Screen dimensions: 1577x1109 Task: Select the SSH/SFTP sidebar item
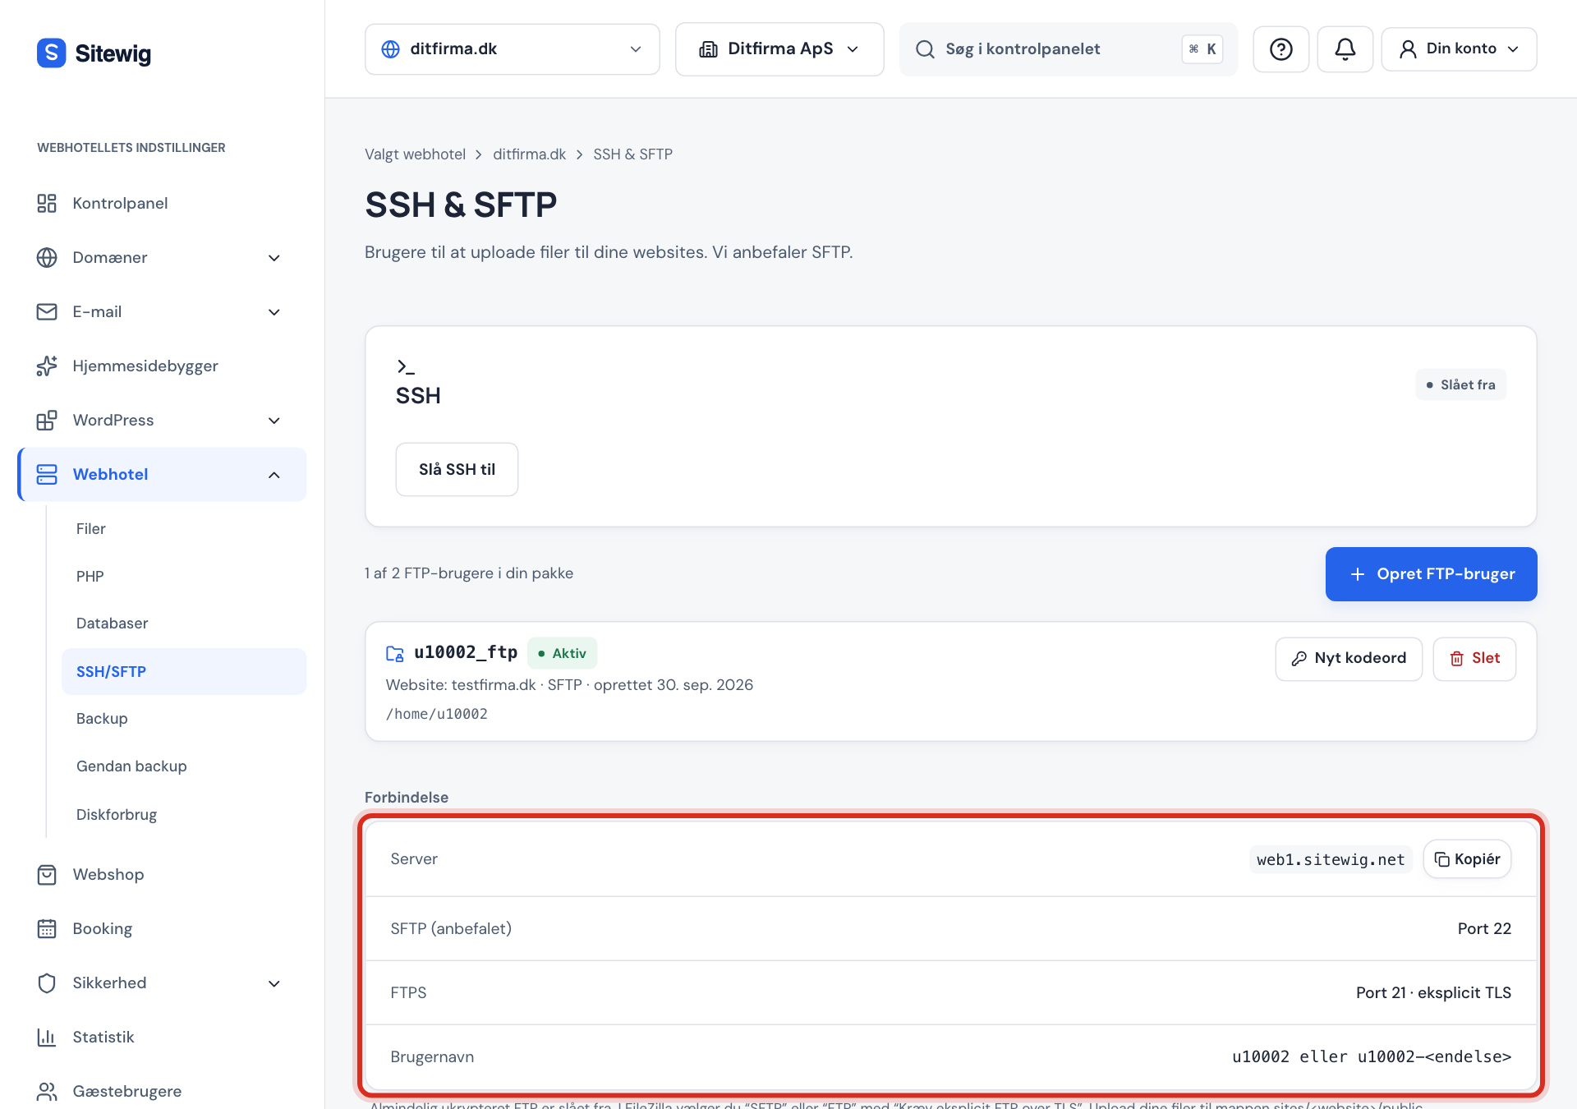(184, 672)
